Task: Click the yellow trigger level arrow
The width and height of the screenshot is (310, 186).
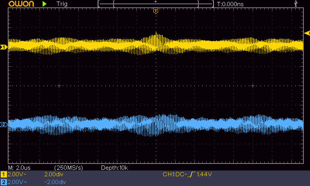Action: [x=307, y=33]
